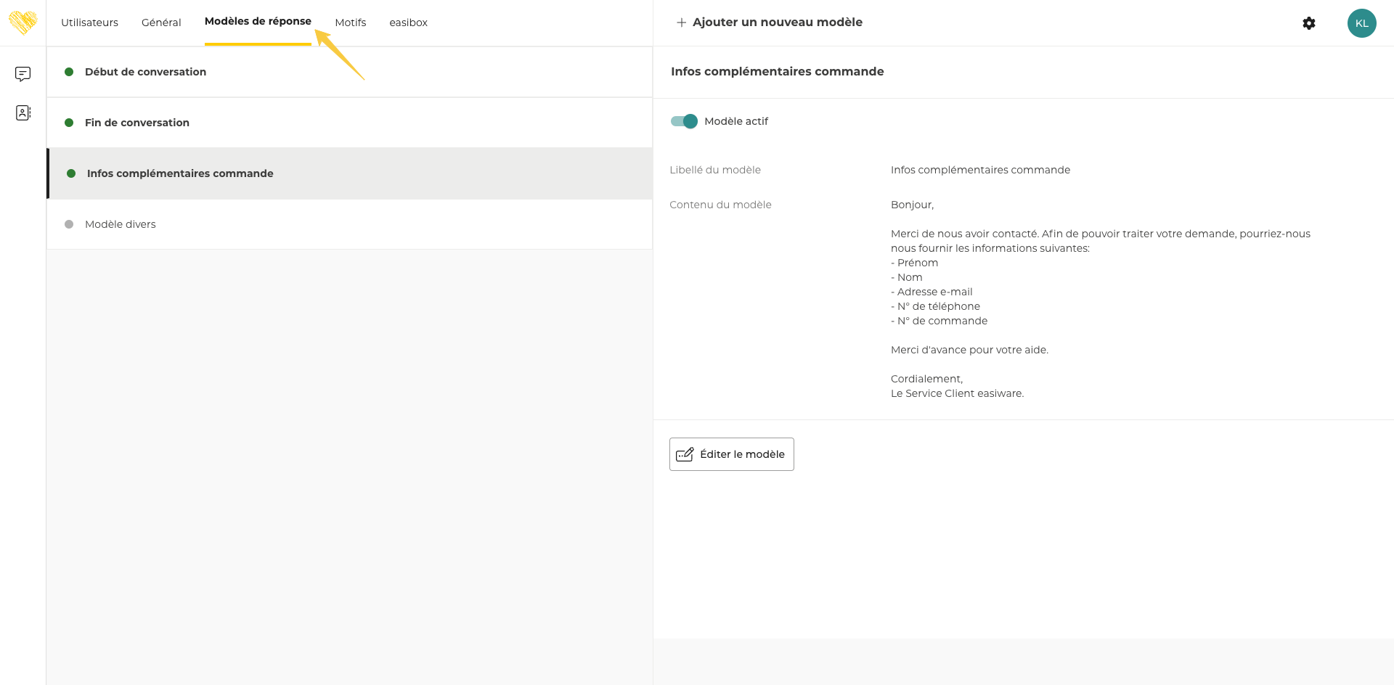Switch to the easibox tab
This screenshot has width=1394, height=685.
point(408,22)
